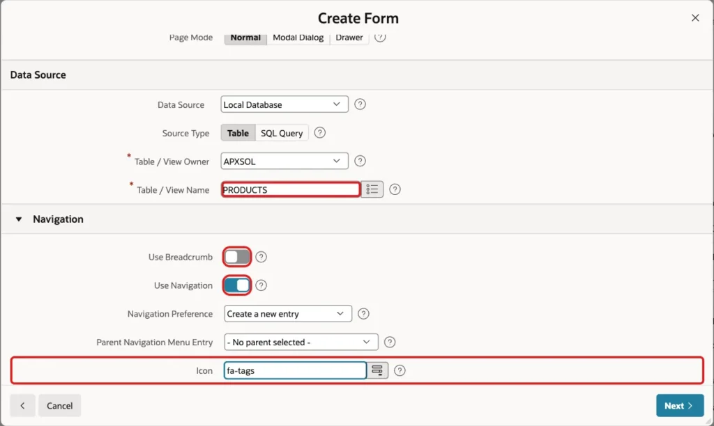
Task: Open the Table / View Owner dropdown APXSOL
Action: tap(284, 161)
